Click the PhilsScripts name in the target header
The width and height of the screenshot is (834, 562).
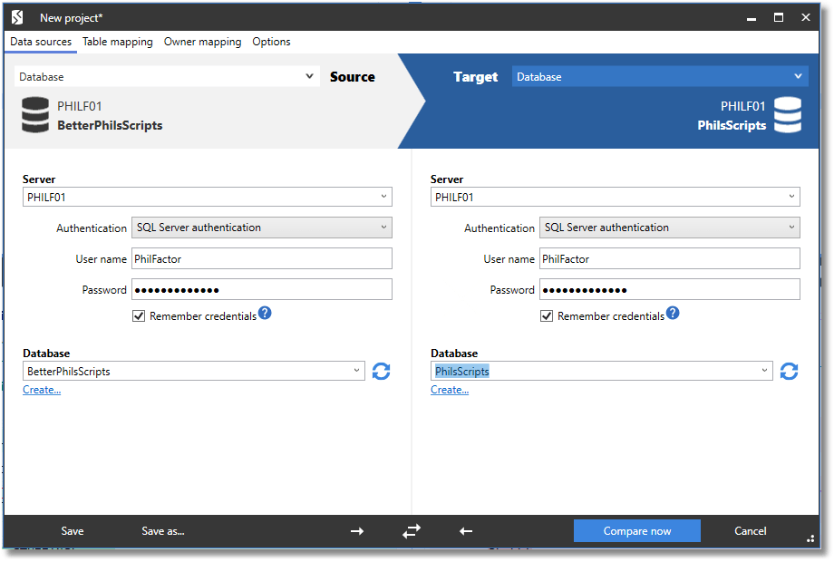(x=732, y=125)
